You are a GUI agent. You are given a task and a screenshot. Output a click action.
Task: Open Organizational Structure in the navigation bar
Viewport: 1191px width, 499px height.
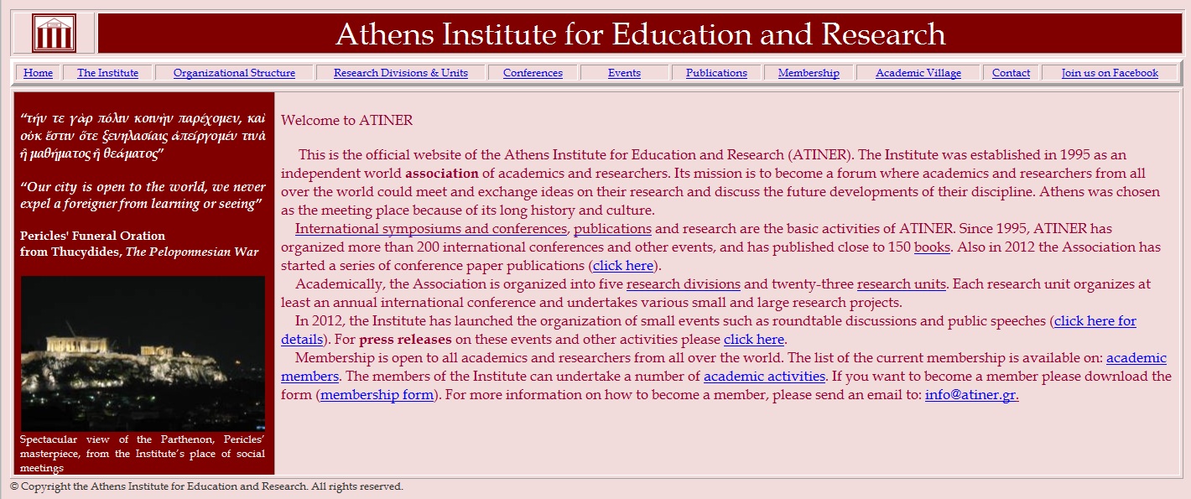[x=234, y=73]
